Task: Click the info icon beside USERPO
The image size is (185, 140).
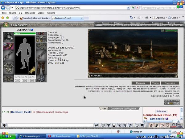Action: (32, 30)
